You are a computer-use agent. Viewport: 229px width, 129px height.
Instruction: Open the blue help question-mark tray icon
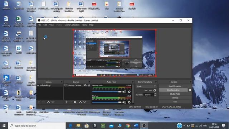coord(179,126)
